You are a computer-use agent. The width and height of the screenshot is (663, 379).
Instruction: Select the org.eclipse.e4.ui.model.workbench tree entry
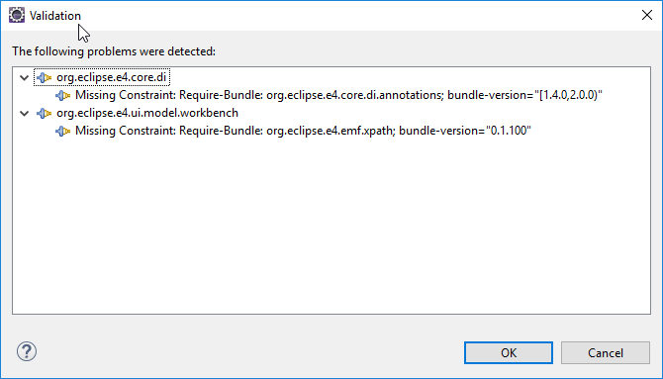point(147,113)
